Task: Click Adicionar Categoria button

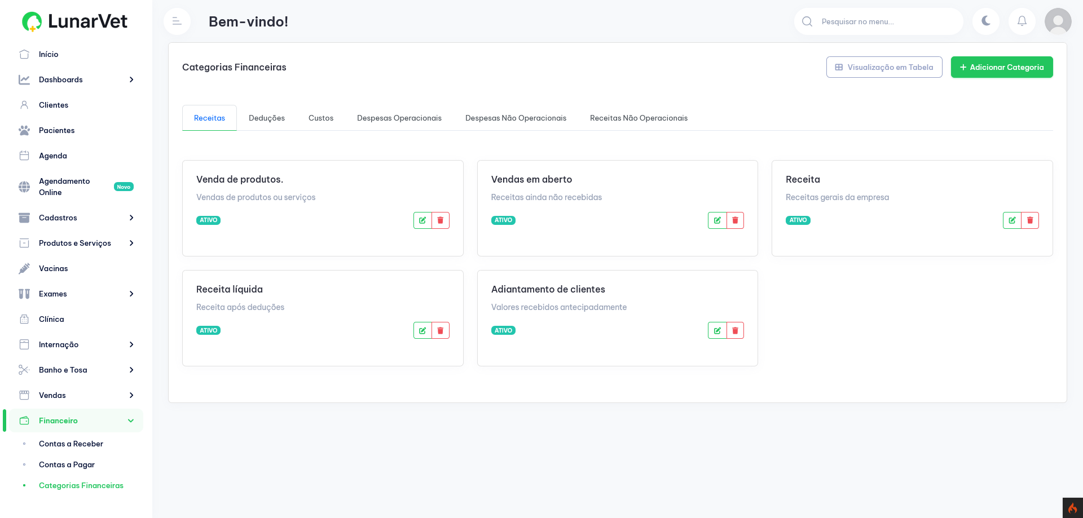Action: click(x=1002, y=67)
